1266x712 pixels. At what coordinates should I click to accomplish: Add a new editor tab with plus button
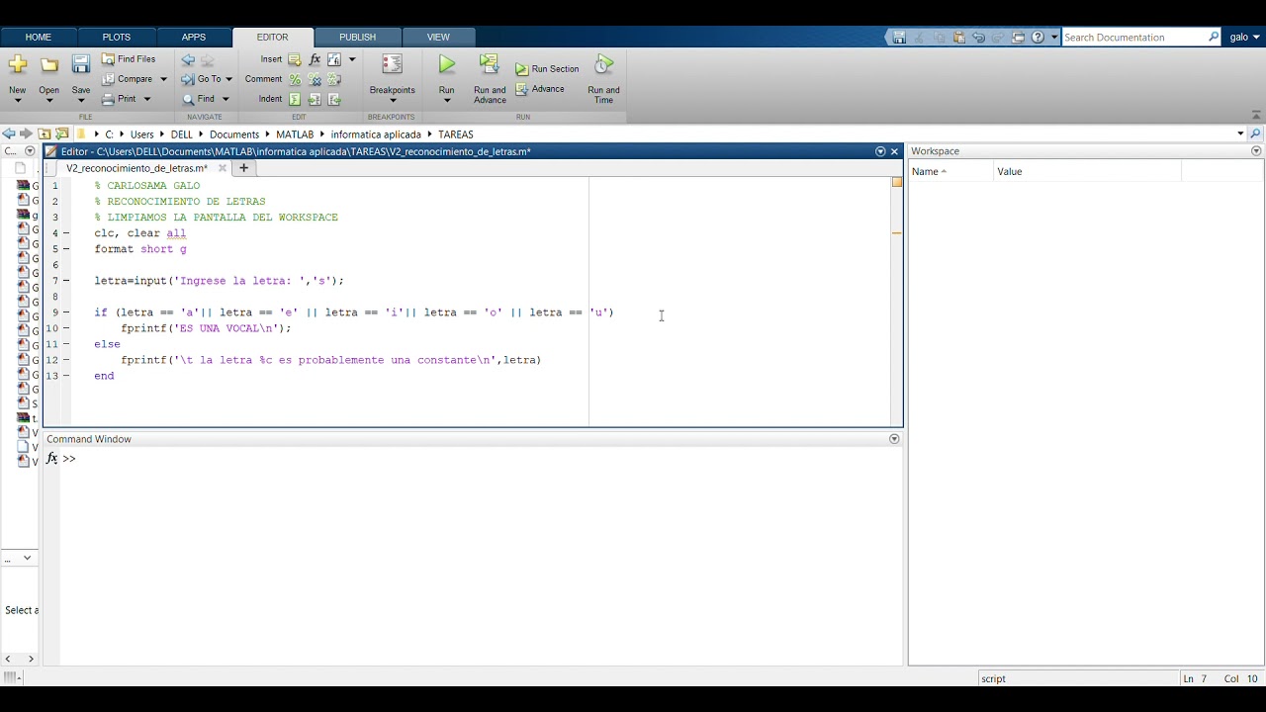(x=243, y=168)
